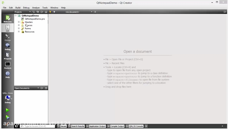228x129 pixels.
Task: Open the Application Output pane
Action: [96, 126]
